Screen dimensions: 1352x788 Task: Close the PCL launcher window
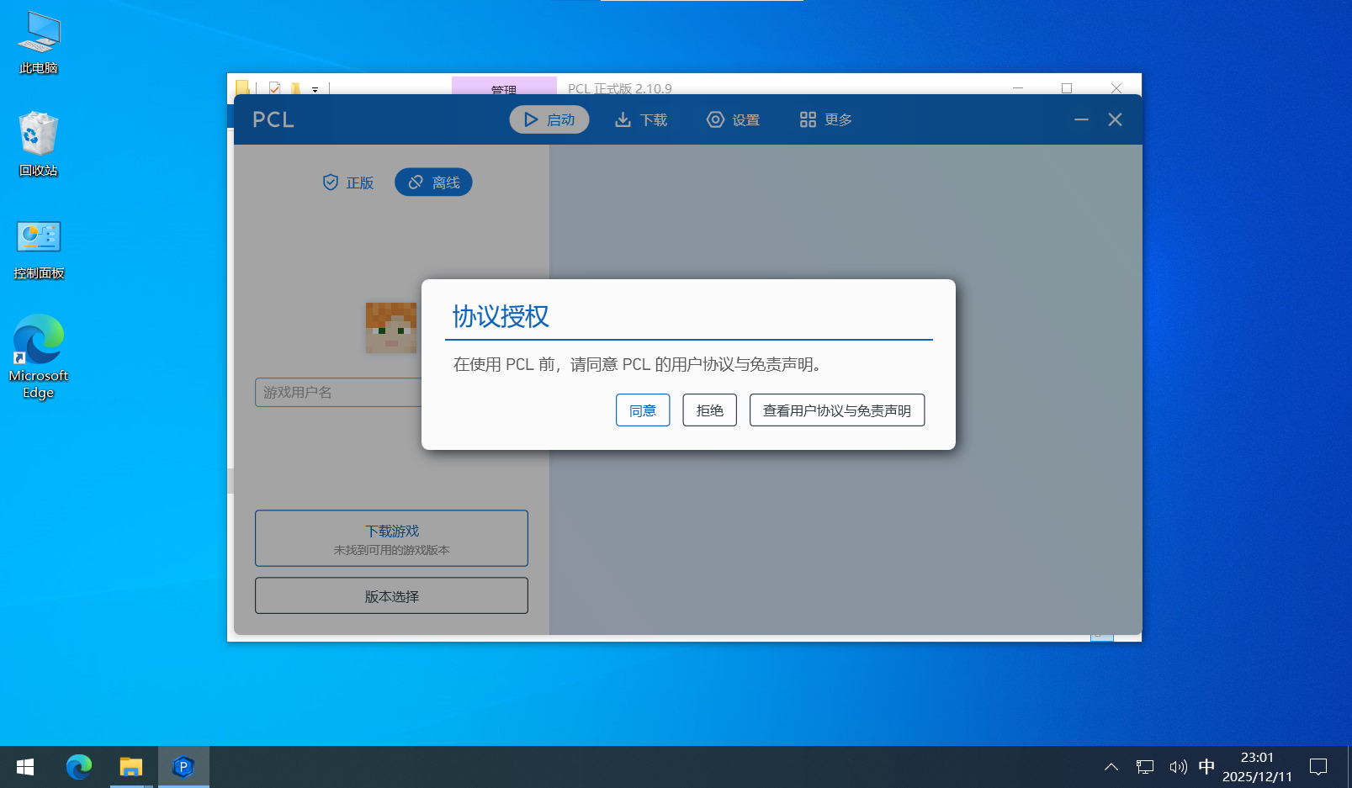pos(1115,119)
